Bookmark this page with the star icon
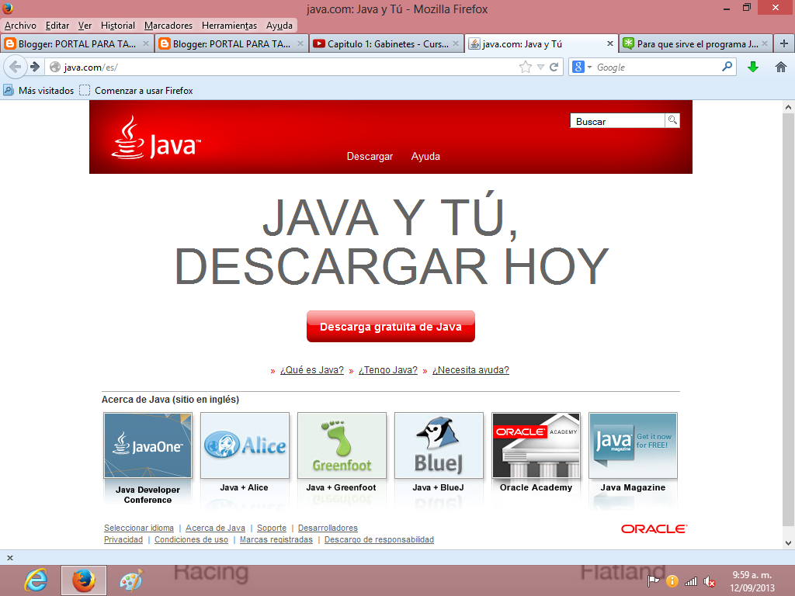The image size is (795, 596). pyautogui.click(x=526, y=67)
